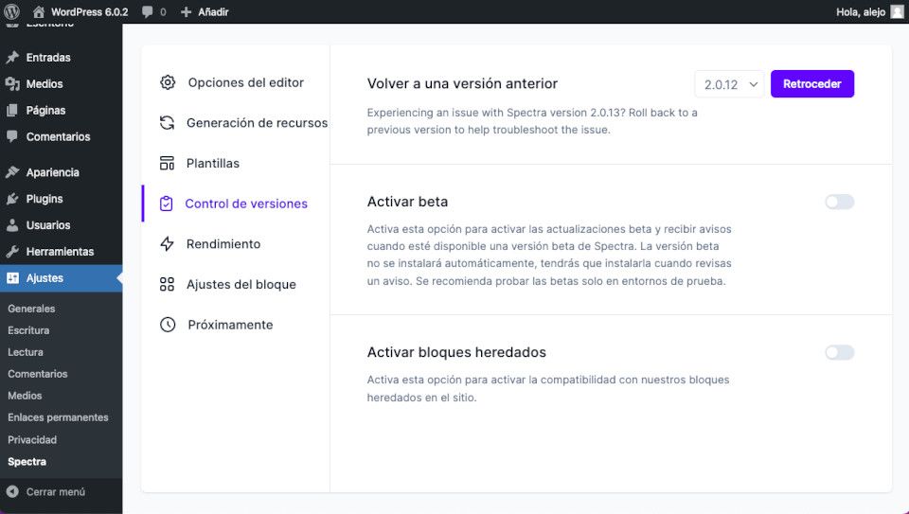Click the Activar beta heading text

click(407, 202)
